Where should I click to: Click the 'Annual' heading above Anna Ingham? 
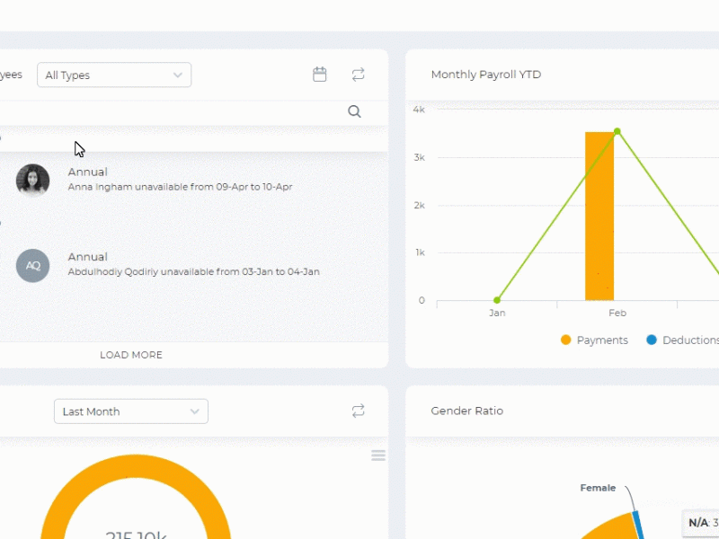pyautogui.click(x=87, y=172)
